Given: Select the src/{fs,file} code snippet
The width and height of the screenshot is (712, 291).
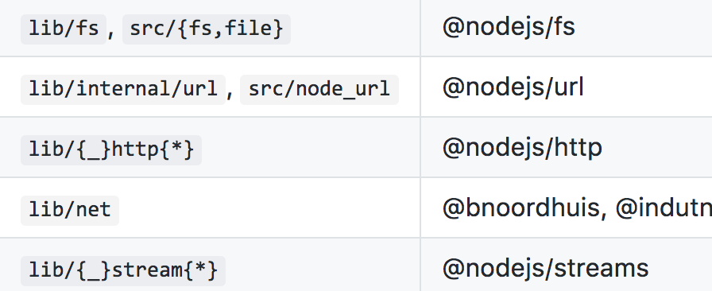Looking at the screenshot, I should click(207, 29).
